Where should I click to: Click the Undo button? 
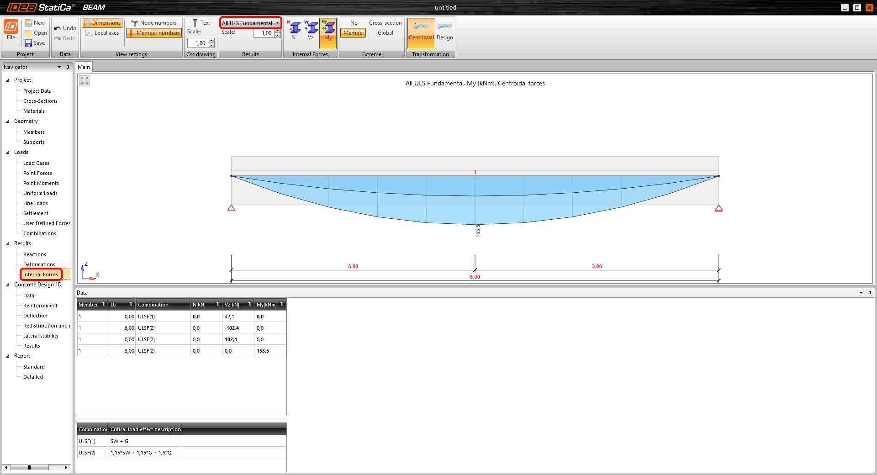(x=65, y=28)
